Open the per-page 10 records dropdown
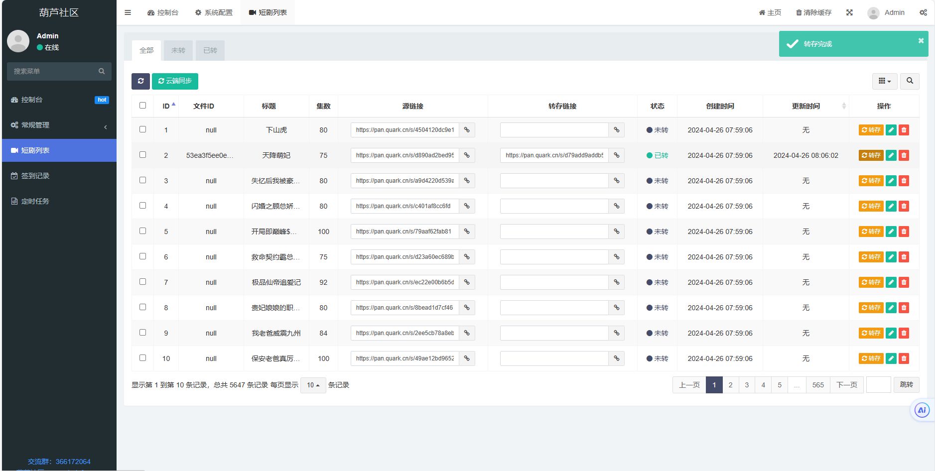Viewport: 935px width, 471px height. 313,385
